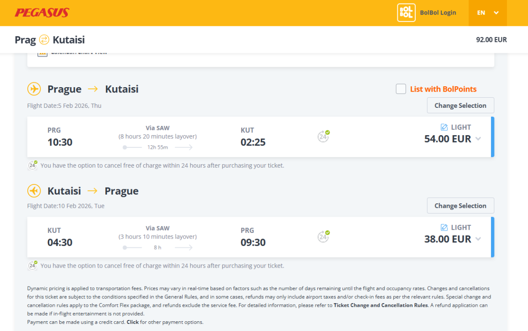
Task: Open the EN language dropdown
Action: click(x=488, y=13)
